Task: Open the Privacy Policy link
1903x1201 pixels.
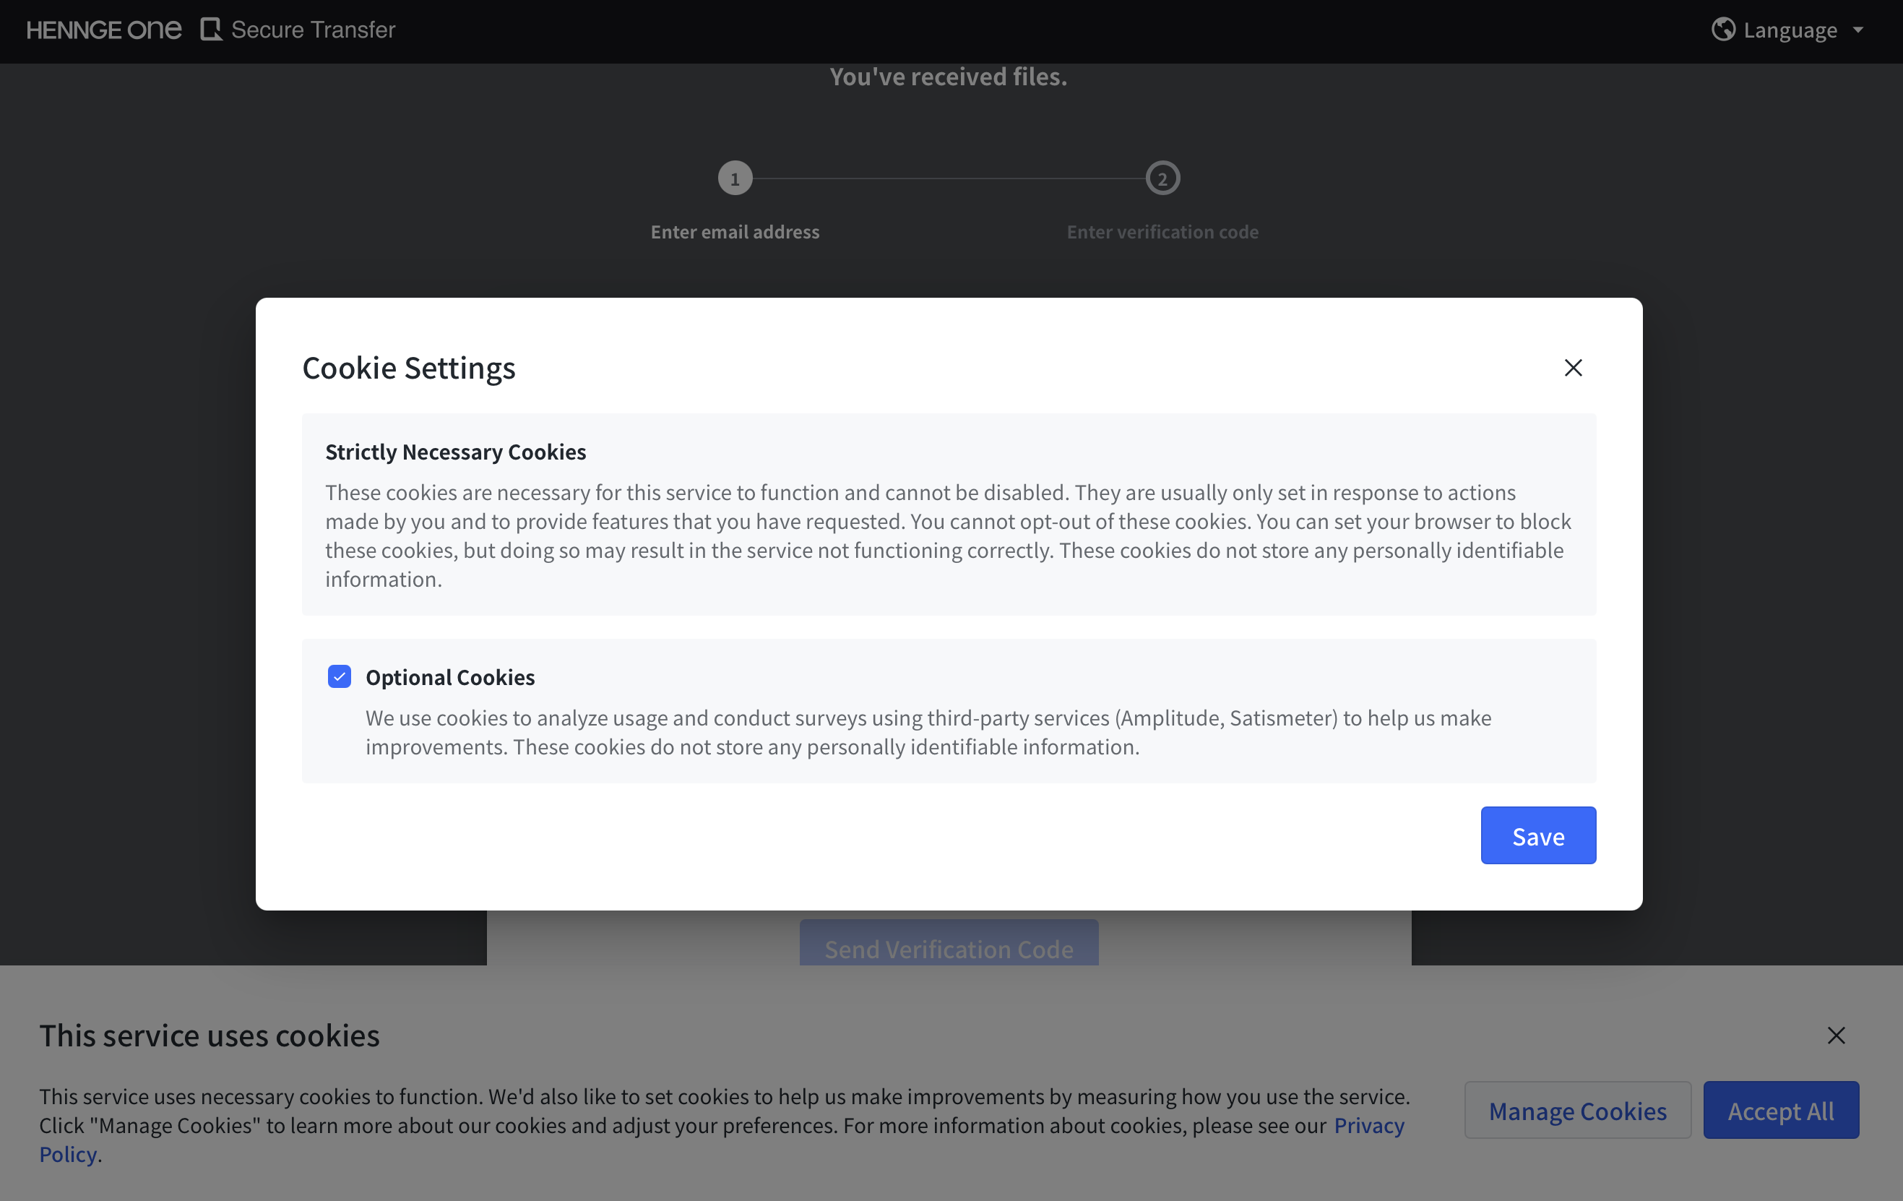Action: pyautogui.click(x=1369, y=1125)
